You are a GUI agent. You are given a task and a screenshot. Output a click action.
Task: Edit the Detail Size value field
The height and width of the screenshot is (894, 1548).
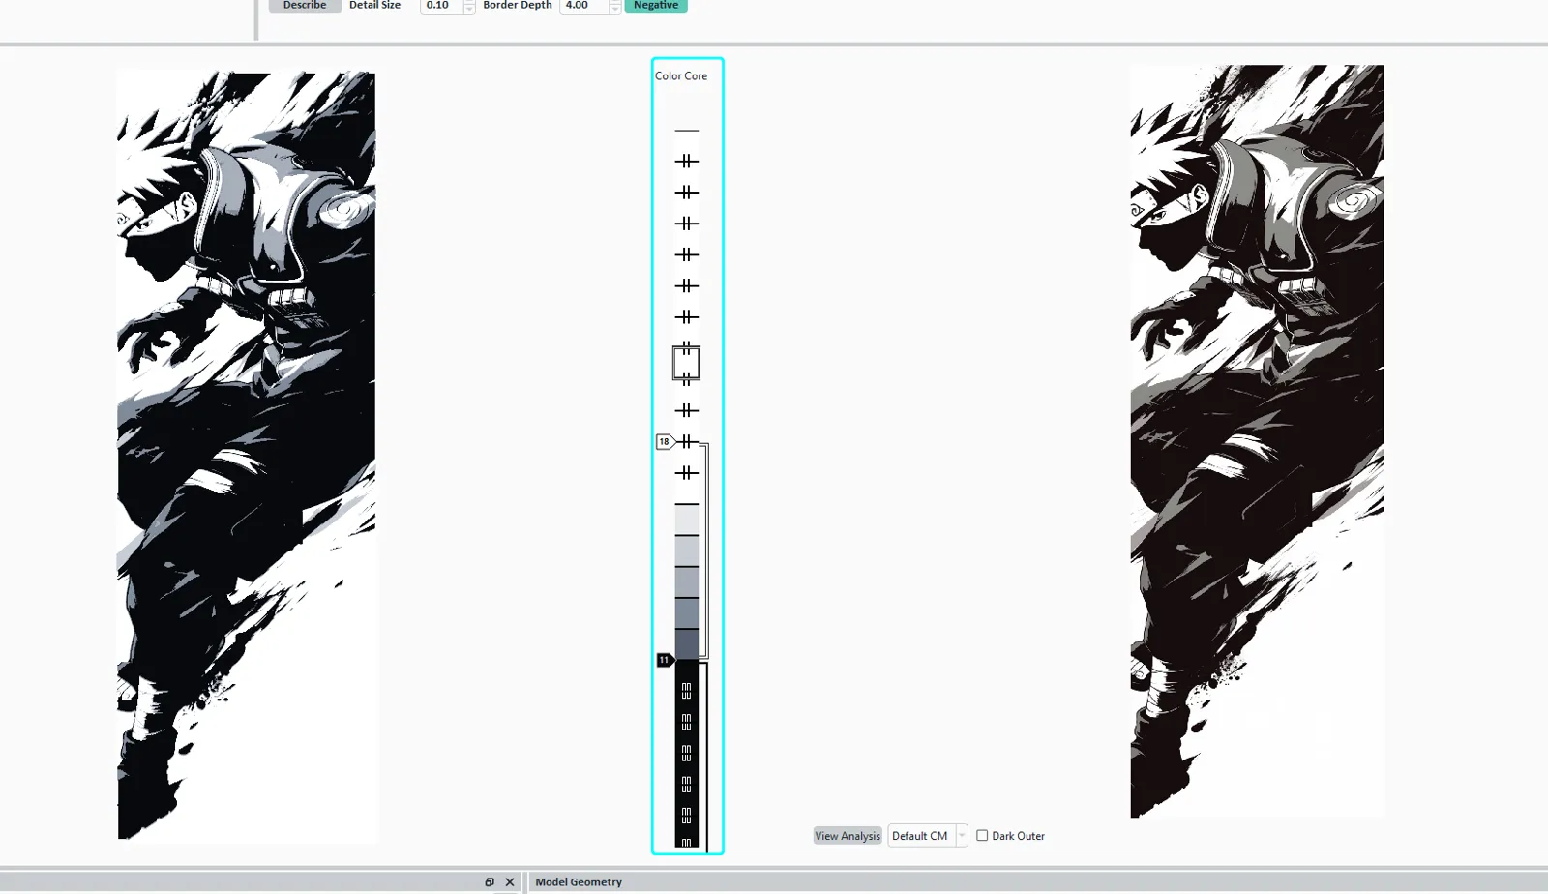pos(441,6)
